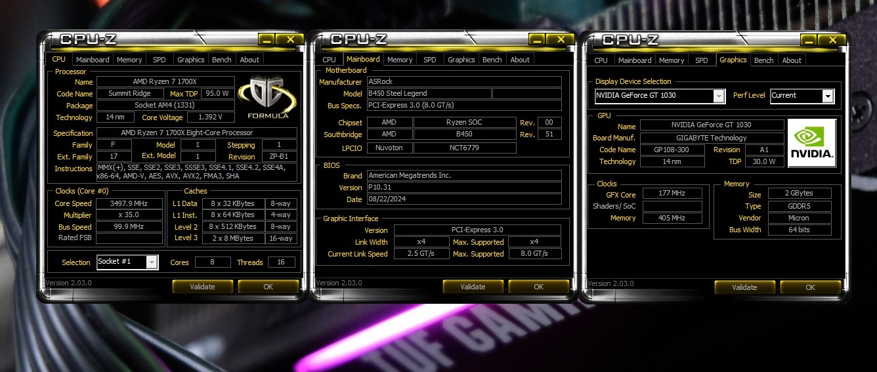The height and width of the screenshot is (372, 877).
Task: Click OK in the Mainboard window
Action: point(539,287)
